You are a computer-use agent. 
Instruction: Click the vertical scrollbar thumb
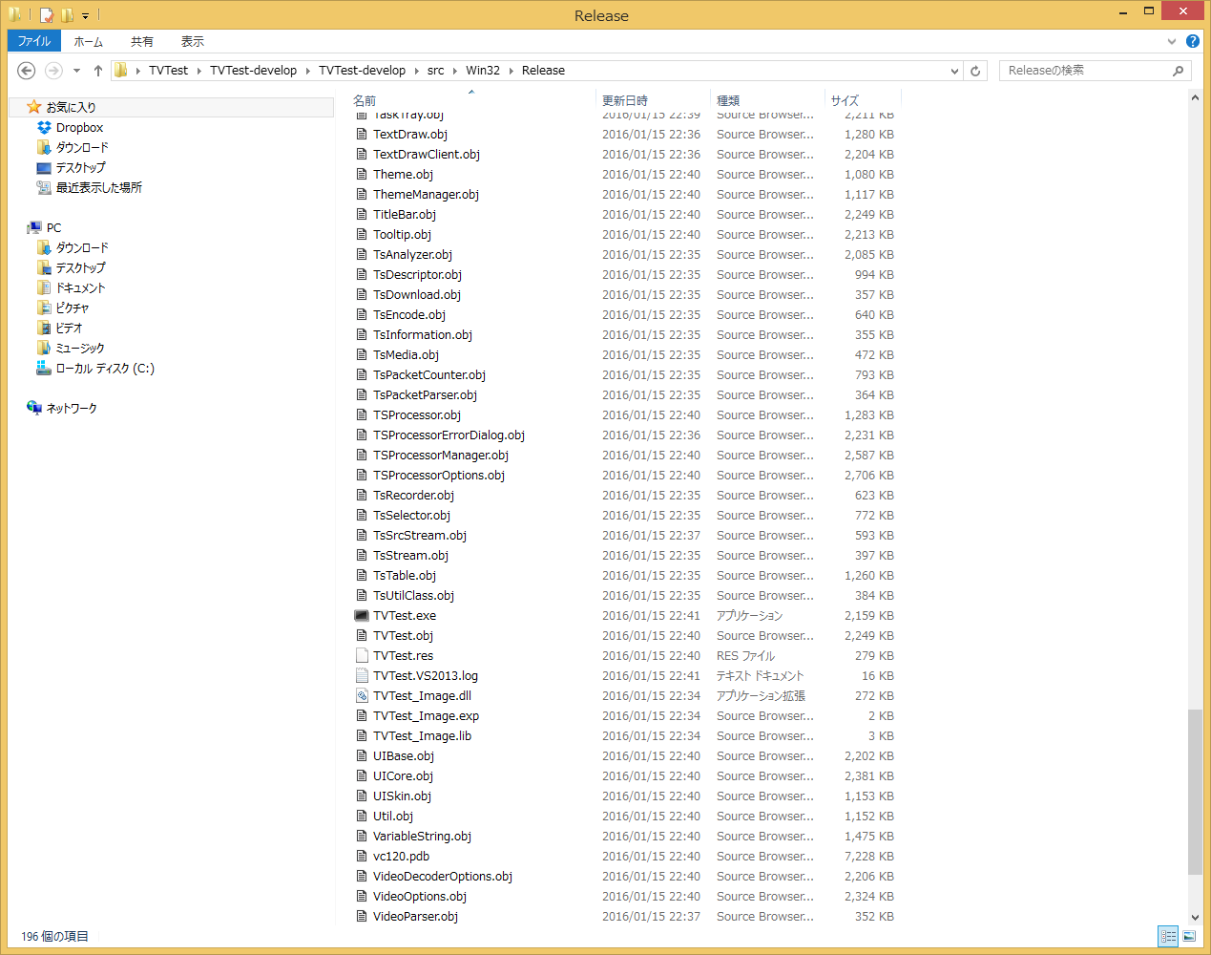click(1195, 791)
